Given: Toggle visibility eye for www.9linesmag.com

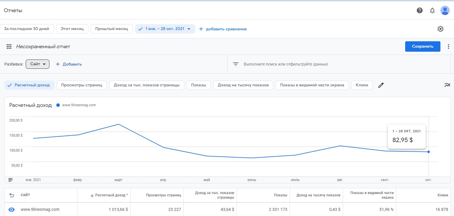Looking at the screenshot, I should (x=12, y=210).
